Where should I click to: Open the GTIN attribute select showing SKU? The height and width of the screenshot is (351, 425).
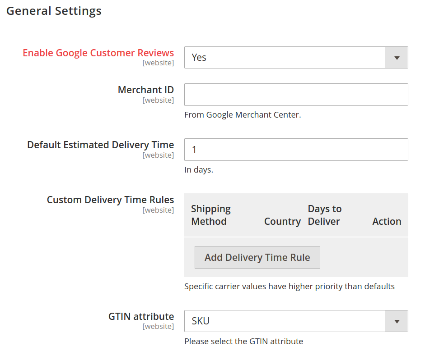296,321
